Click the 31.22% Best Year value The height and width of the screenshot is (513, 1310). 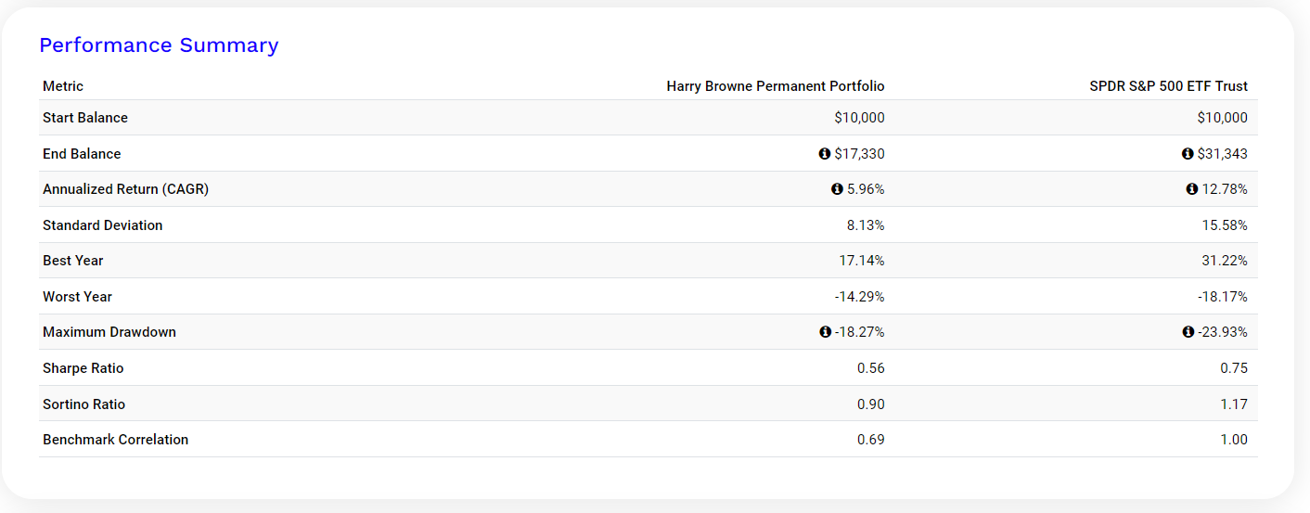(1224, 261)
